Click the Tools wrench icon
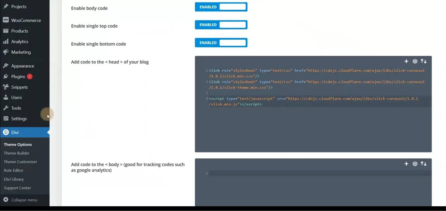The image size is (446, 211). (6, 108)
